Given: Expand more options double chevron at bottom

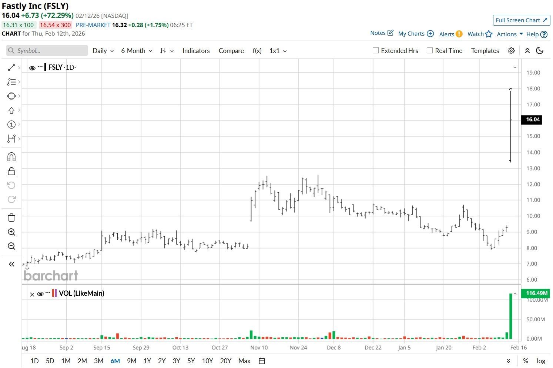Looking at the screenshot, I should tap(508, 361).
